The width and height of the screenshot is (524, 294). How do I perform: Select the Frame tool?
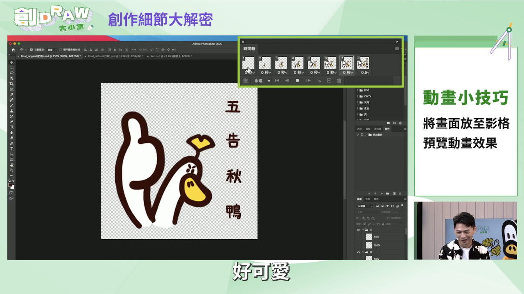pyautogui.click(x=11, y=89)
